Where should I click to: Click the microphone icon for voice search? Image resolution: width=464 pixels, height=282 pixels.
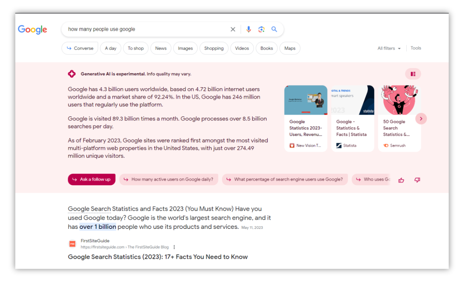pos(248,29)
